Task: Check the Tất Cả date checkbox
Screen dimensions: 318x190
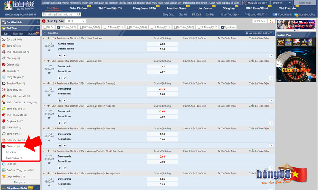Action: [45, 27]
